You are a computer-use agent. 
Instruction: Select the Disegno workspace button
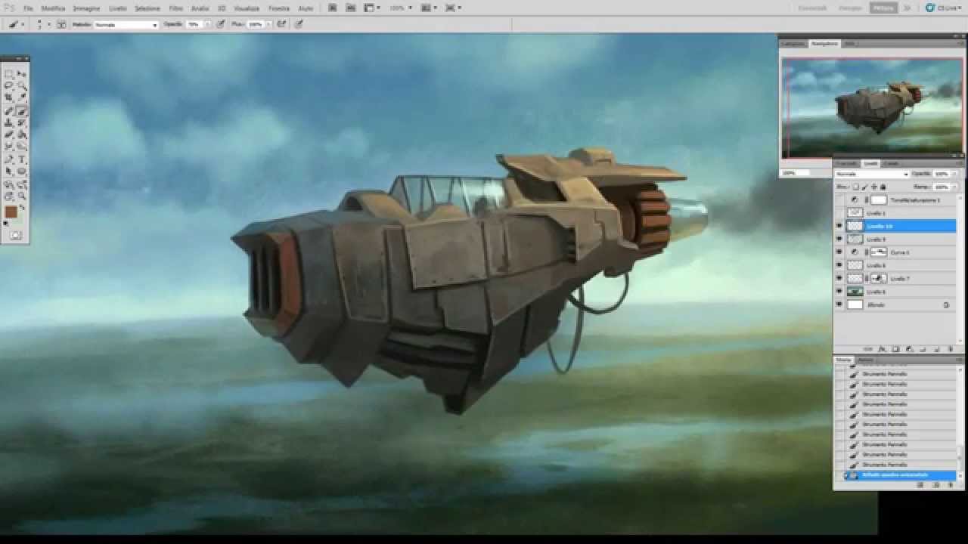click(x=851, y=8)
